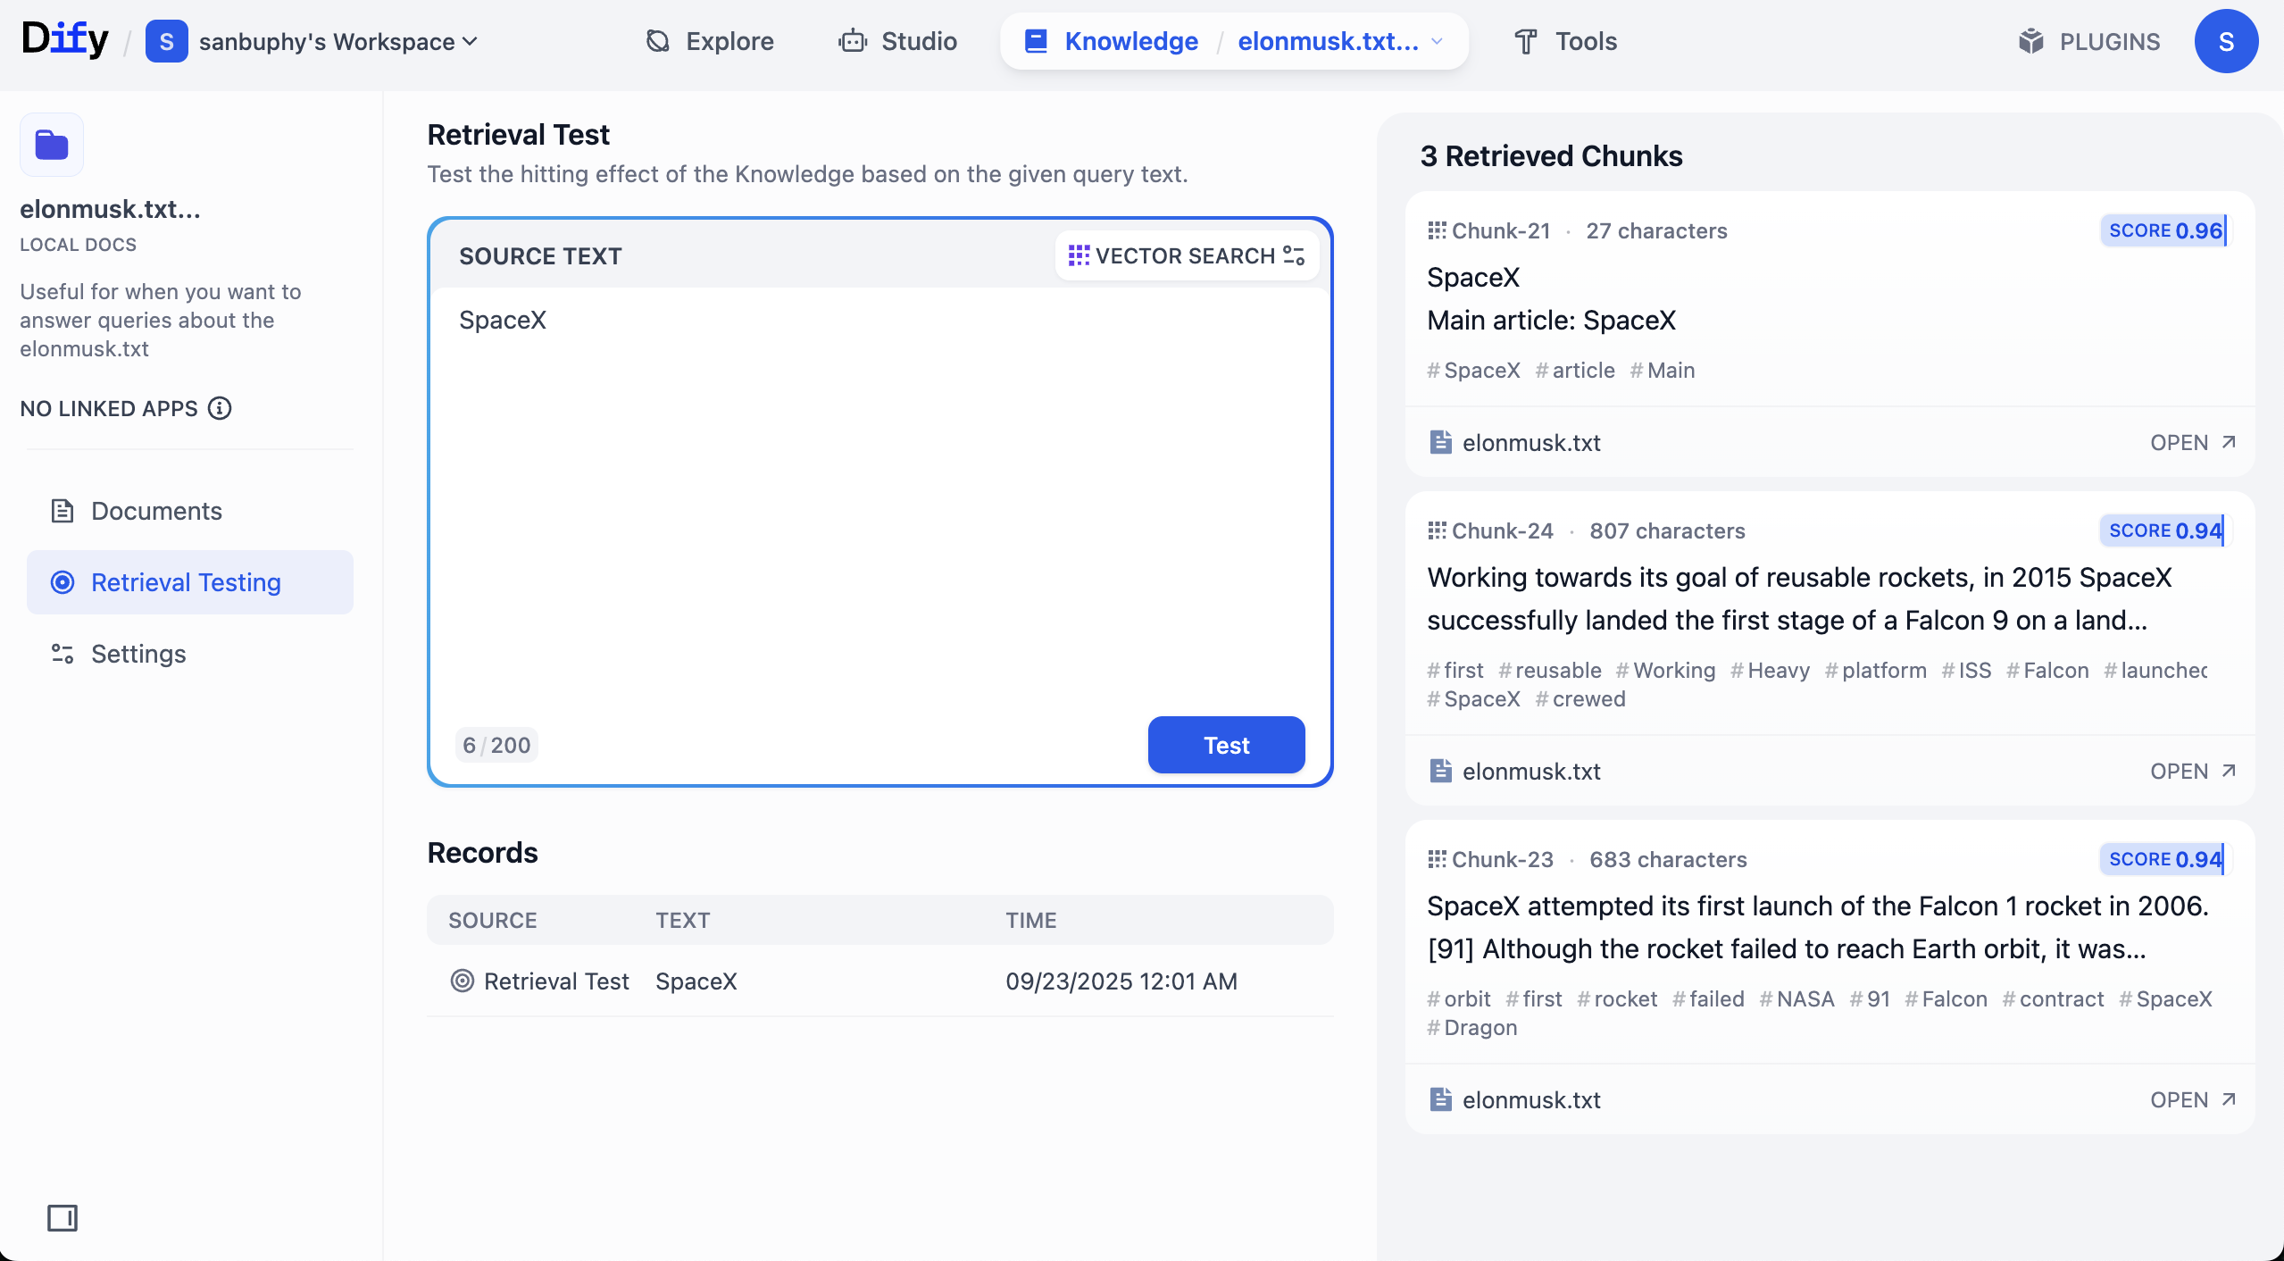Expand the elonmusk.txt knowledge dropdown chevron
Viewport: 2284px width, 1261px height.
coord(1437,41)
